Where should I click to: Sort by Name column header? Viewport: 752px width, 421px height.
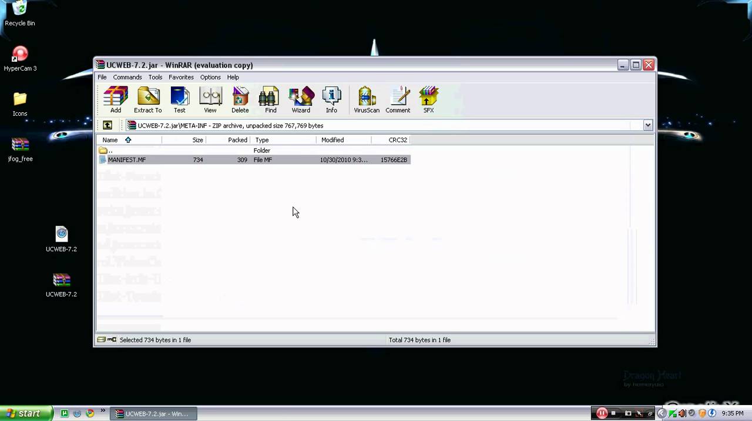pos(129,140)
